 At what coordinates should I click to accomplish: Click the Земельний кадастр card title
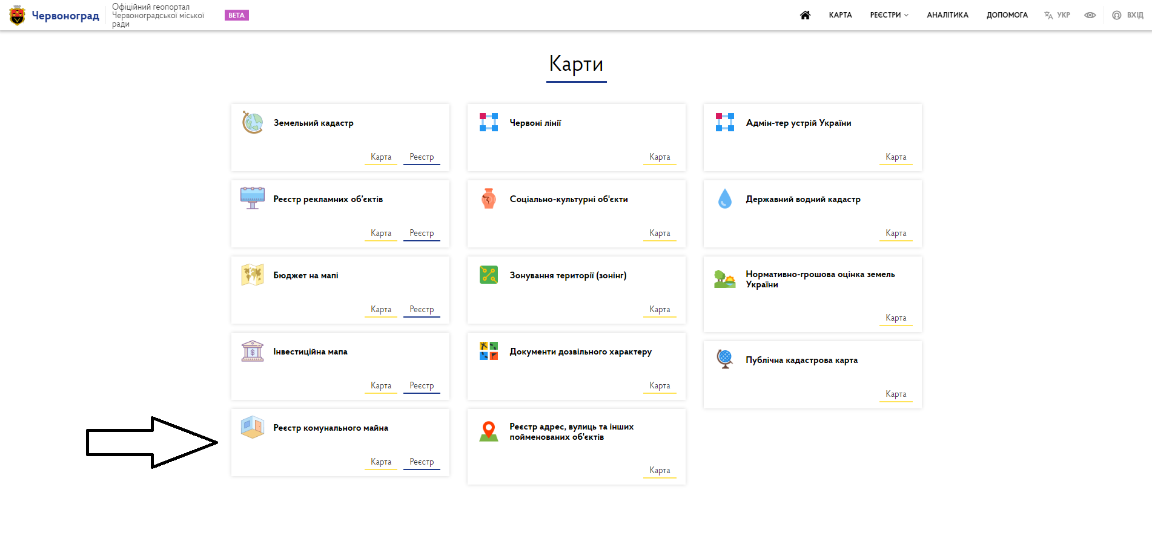coord(313,123)
